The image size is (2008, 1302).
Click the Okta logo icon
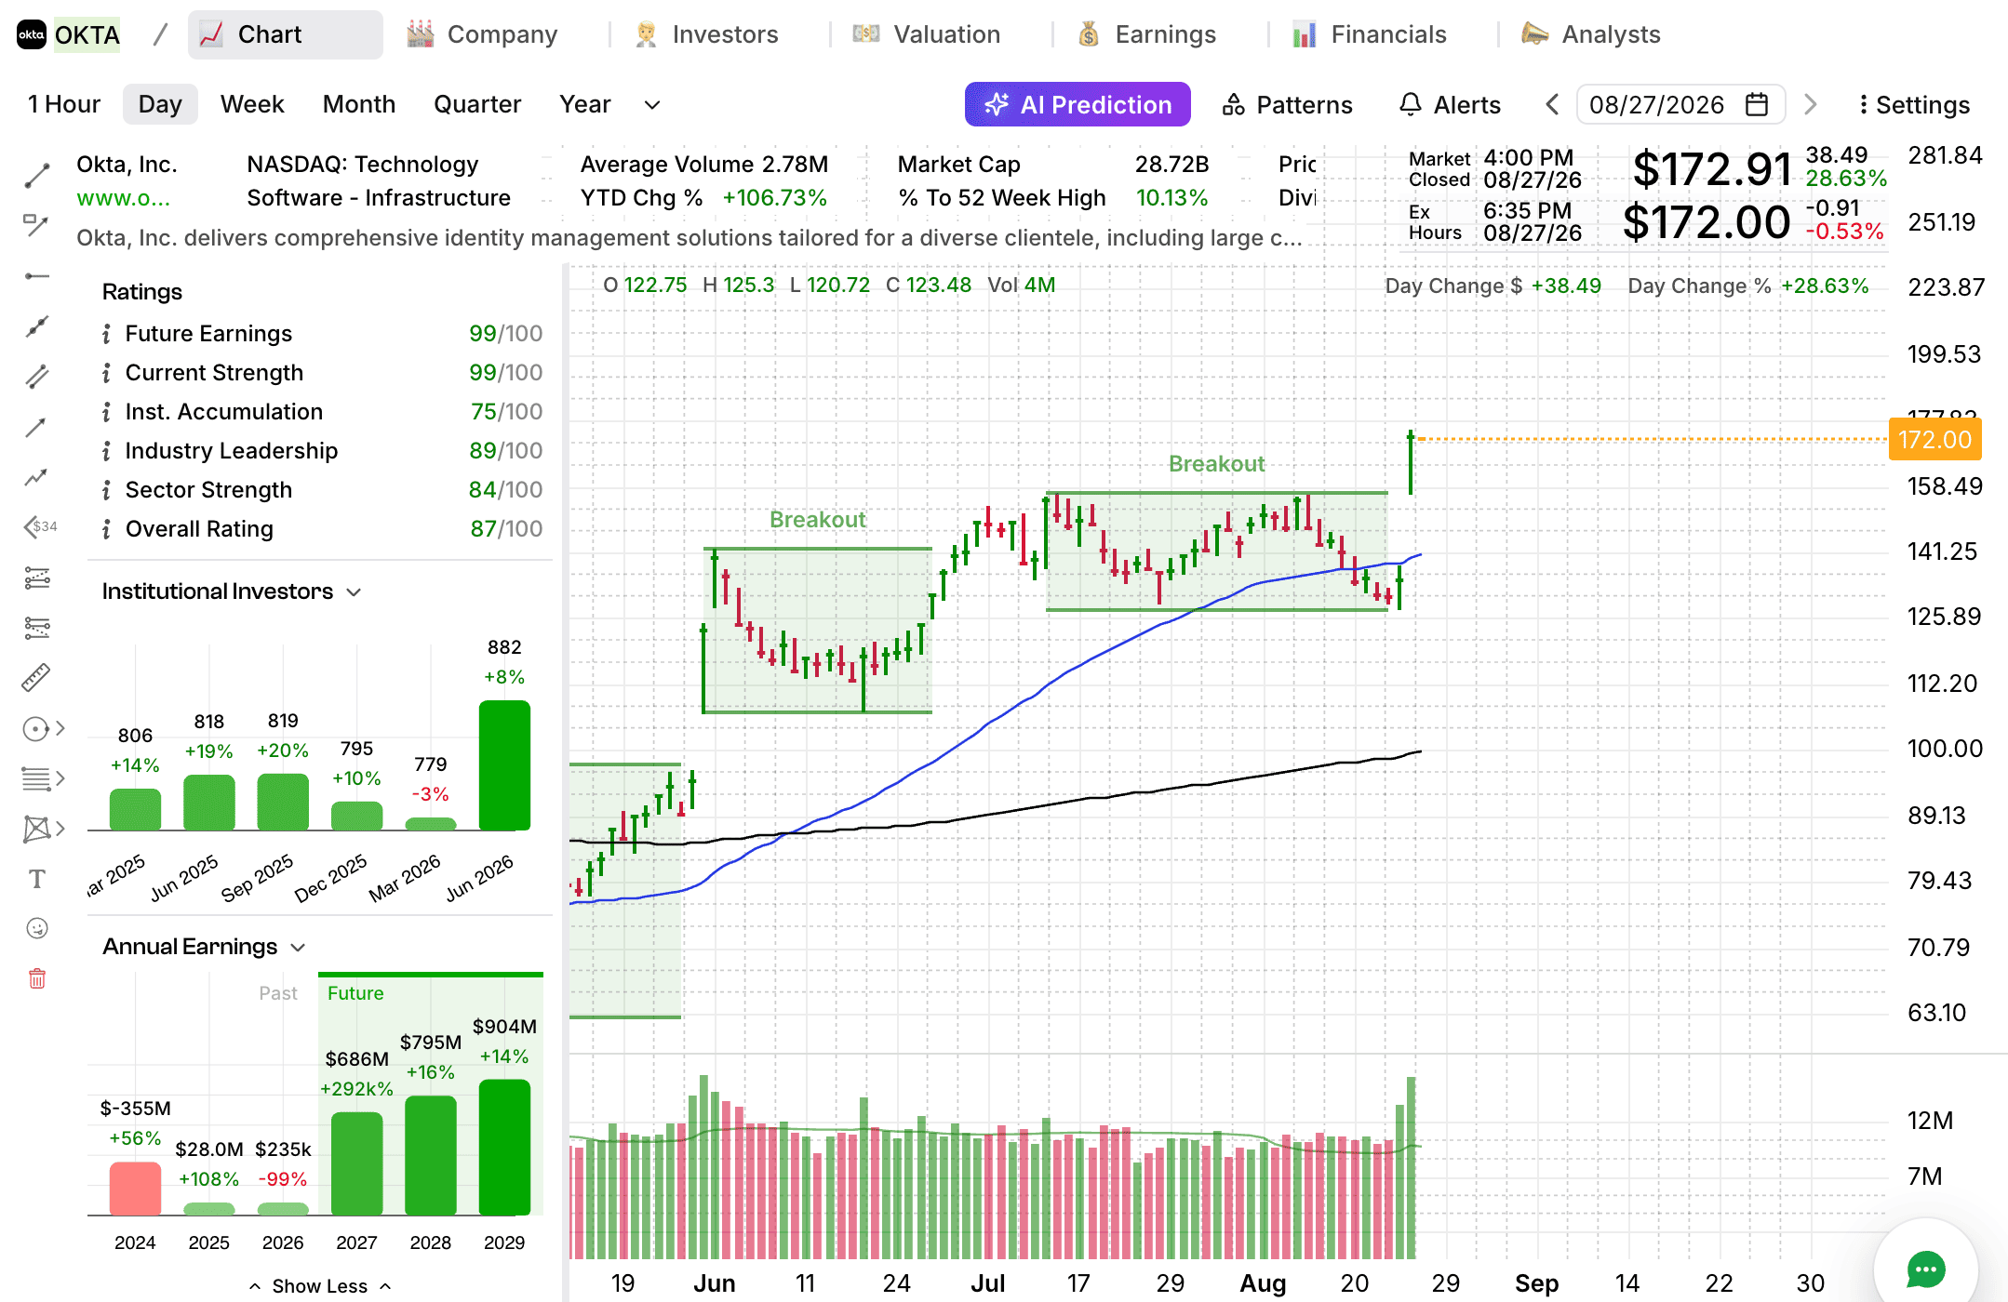coord(32,34)
